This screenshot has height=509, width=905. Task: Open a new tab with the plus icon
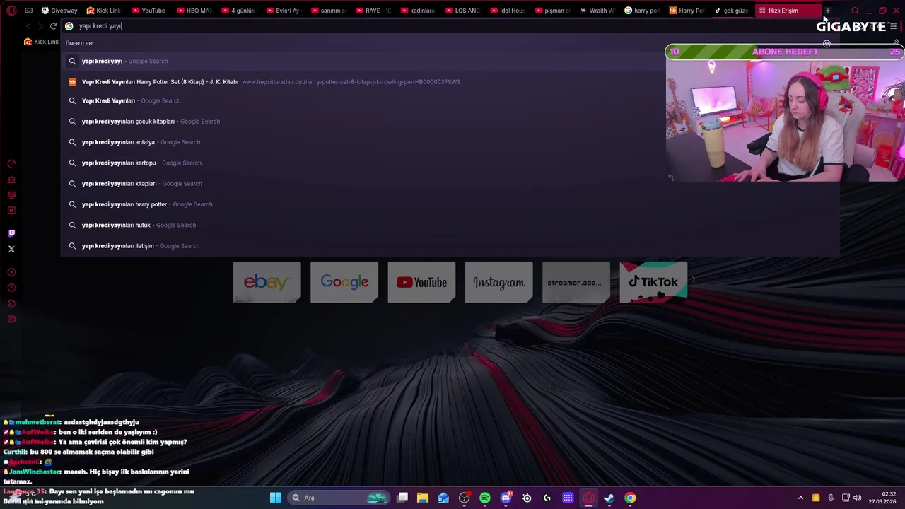(827, 11)
